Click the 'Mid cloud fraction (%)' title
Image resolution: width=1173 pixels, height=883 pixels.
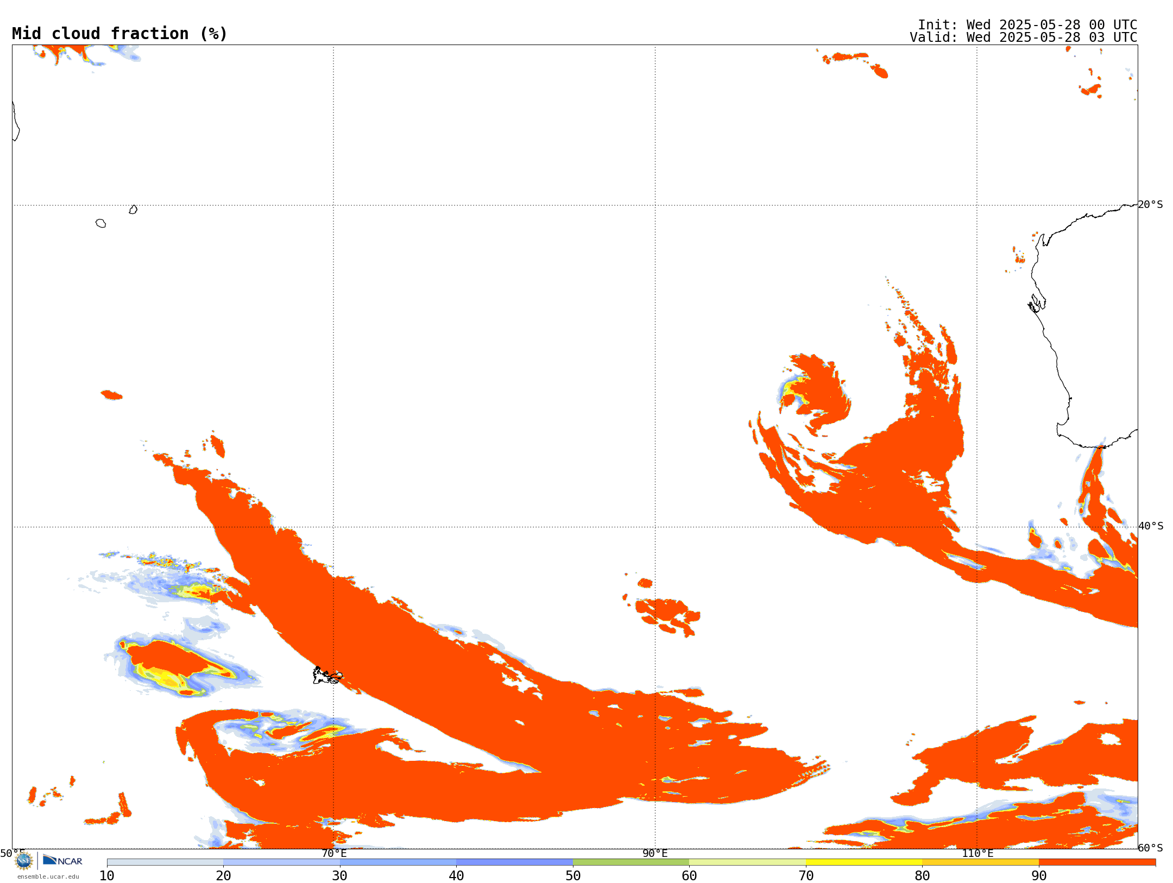tap(119, 34)
